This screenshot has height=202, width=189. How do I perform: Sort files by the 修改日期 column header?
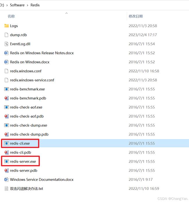pyautogui.click(x=135, y=16)
